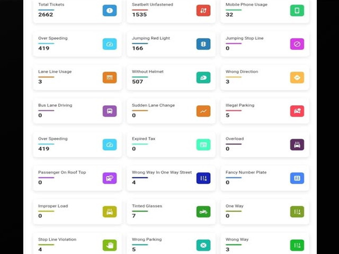Open the dark purple Overload icon
Image resolution: width=339 pixels, height=254 pixels.
tap(297, 144)
